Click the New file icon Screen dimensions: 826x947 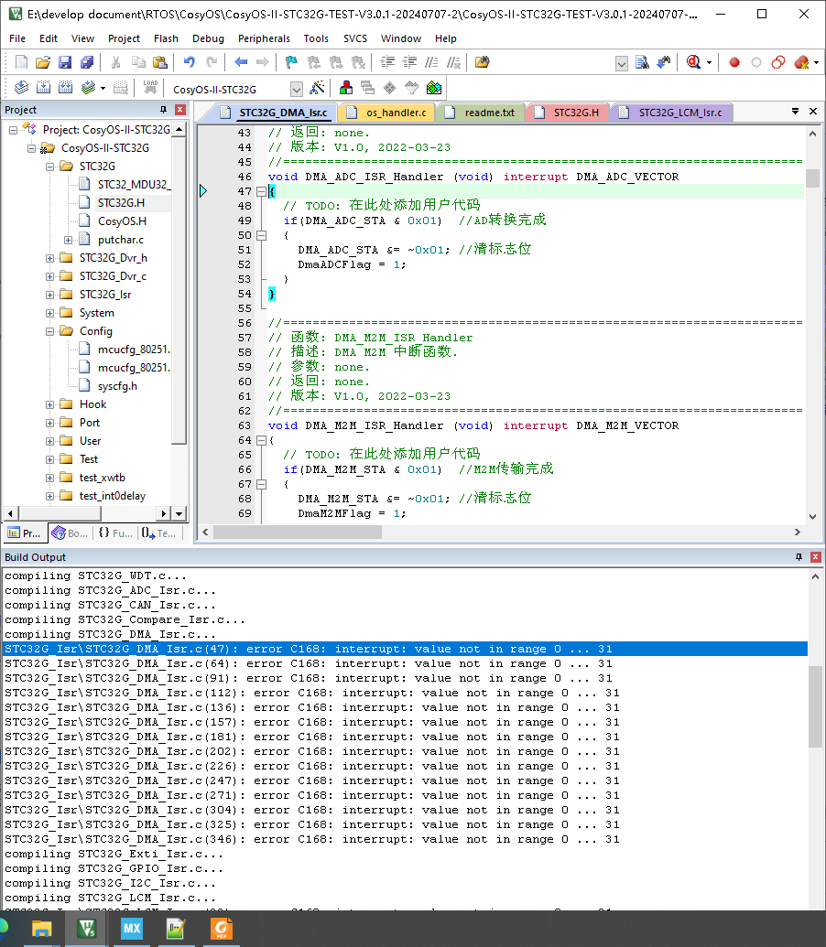pyautogui.click(x=21, y=62)
